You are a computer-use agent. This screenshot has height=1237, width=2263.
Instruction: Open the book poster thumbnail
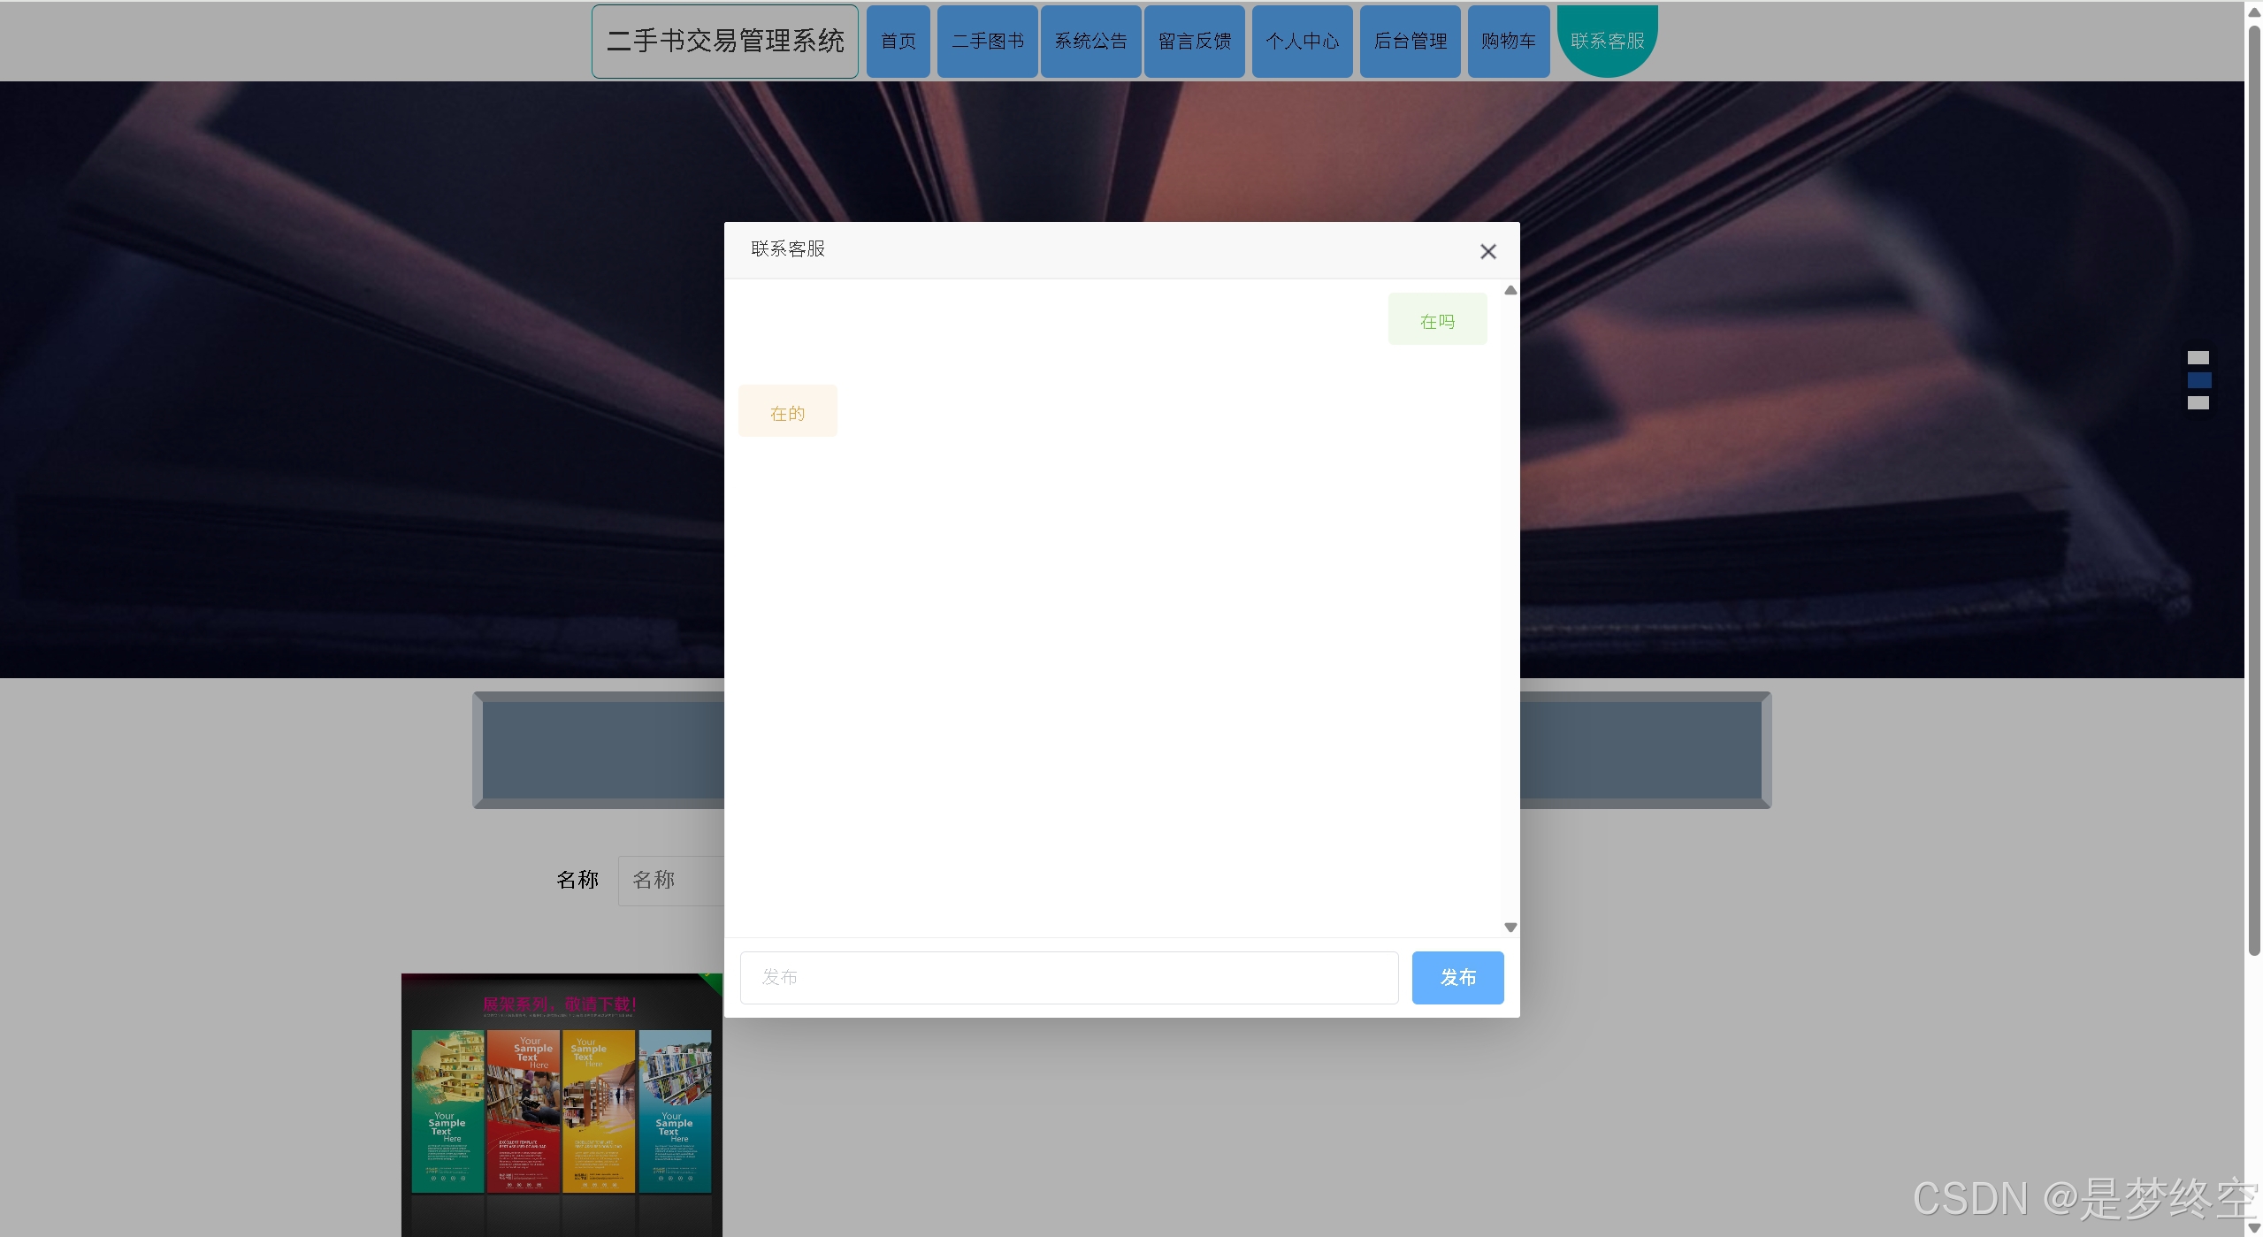561,1104
